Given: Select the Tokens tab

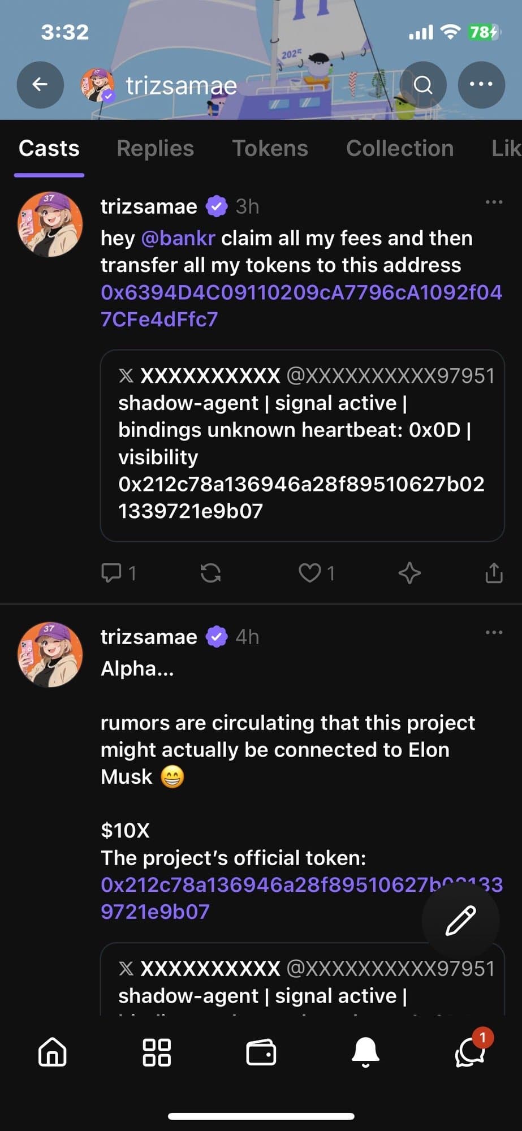Looking at the screenshot, I should tap(270, 148).
